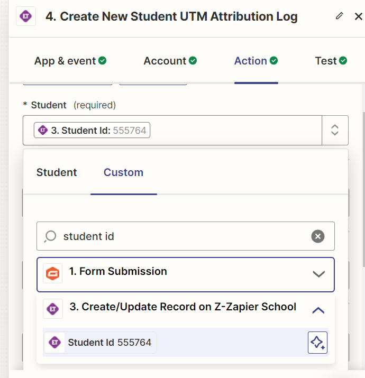Click the panel's vertical scrollbar
Screen dimensions: 365x378
(x=363, y=189)
